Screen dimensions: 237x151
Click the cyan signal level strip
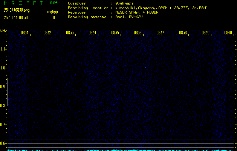121,150
